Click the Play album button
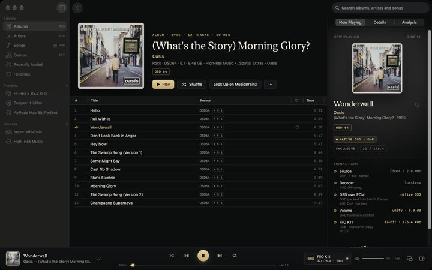This screenshot has height=270, width=432. pyautogui.click(x=163, y=85)
